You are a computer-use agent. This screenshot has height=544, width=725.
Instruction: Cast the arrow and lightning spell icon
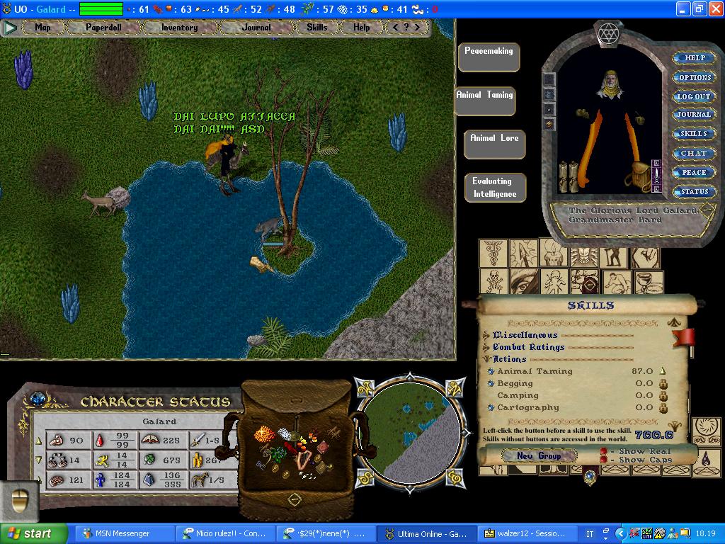click(x=523, y=253)
